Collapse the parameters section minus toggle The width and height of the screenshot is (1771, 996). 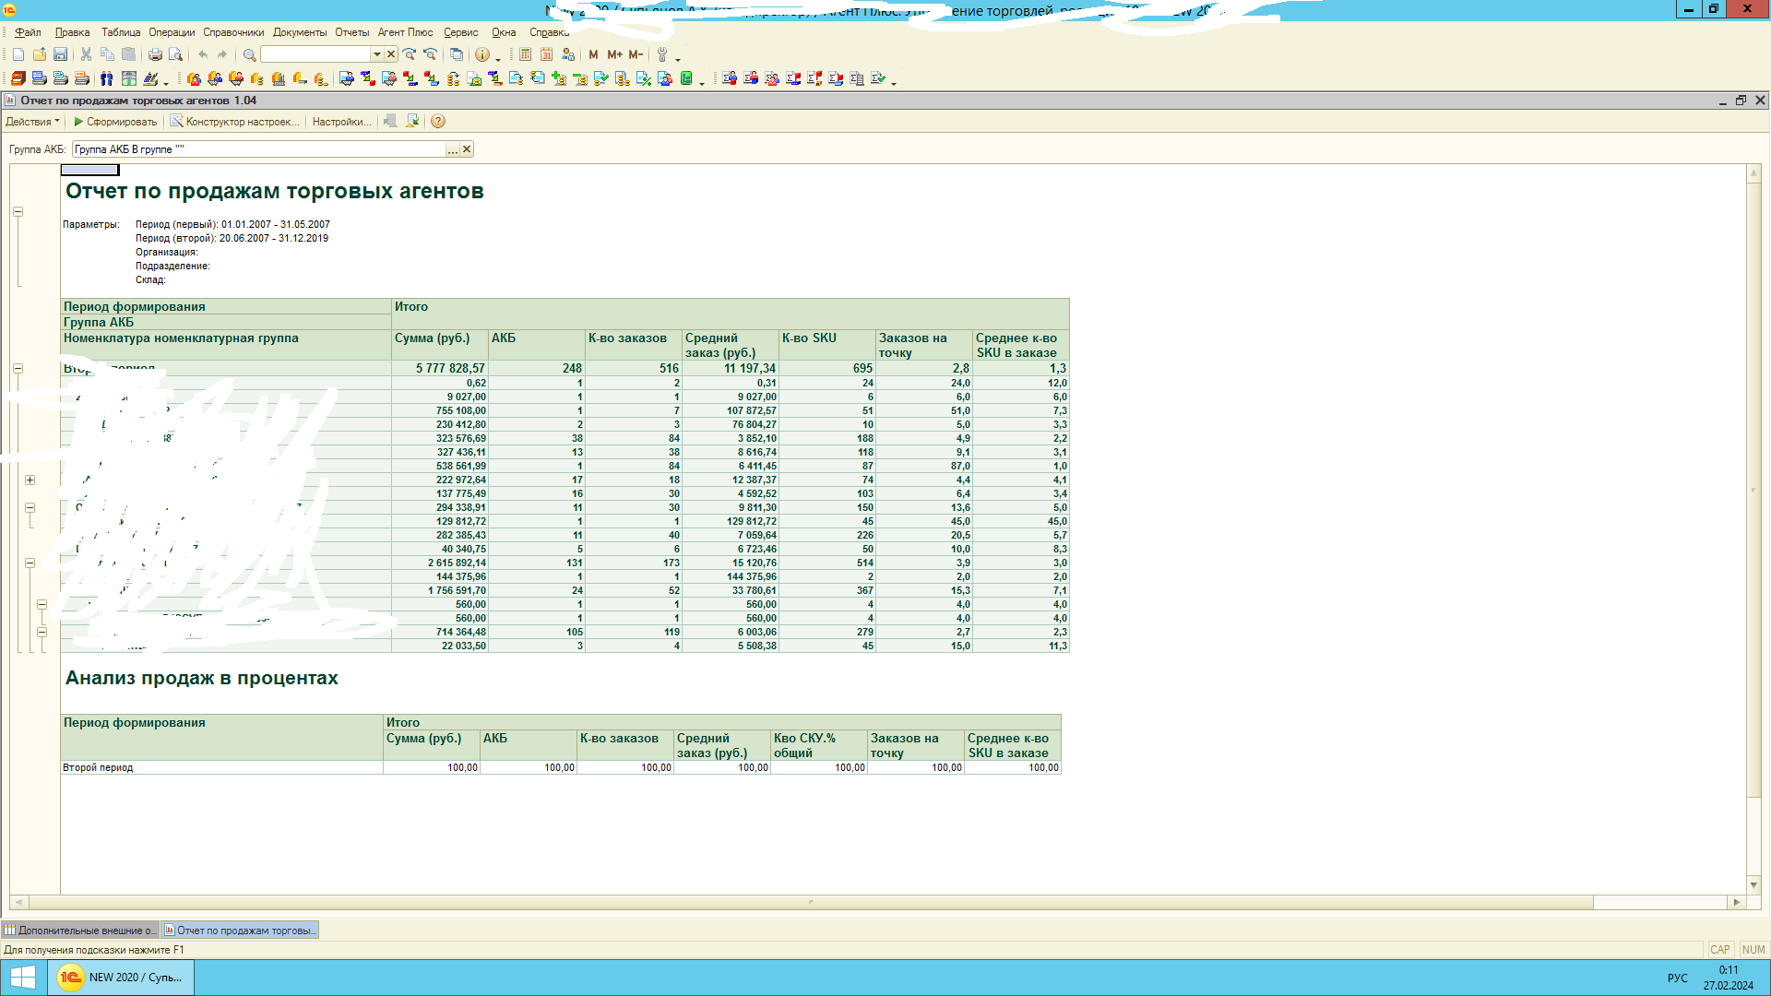18,212
